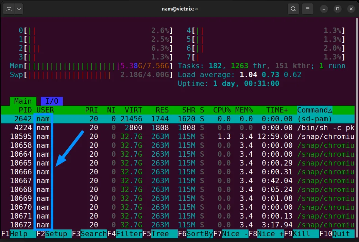Select process row with PID 10664
Screen dimensions: 359x242
[178, 154]
